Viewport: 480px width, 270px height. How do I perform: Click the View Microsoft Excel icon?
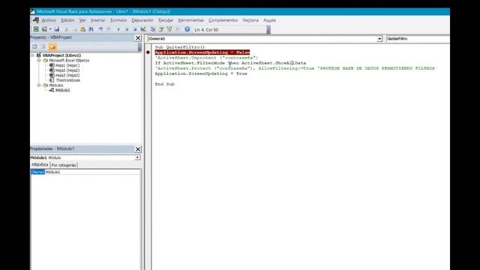[x=36, y=29]
